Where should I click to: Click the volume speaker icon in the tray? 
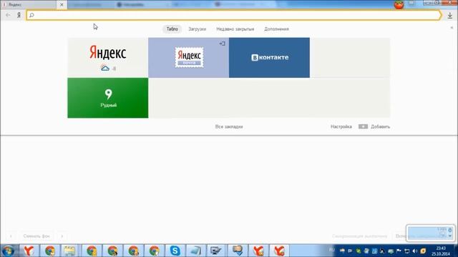(x=415, y=251)
